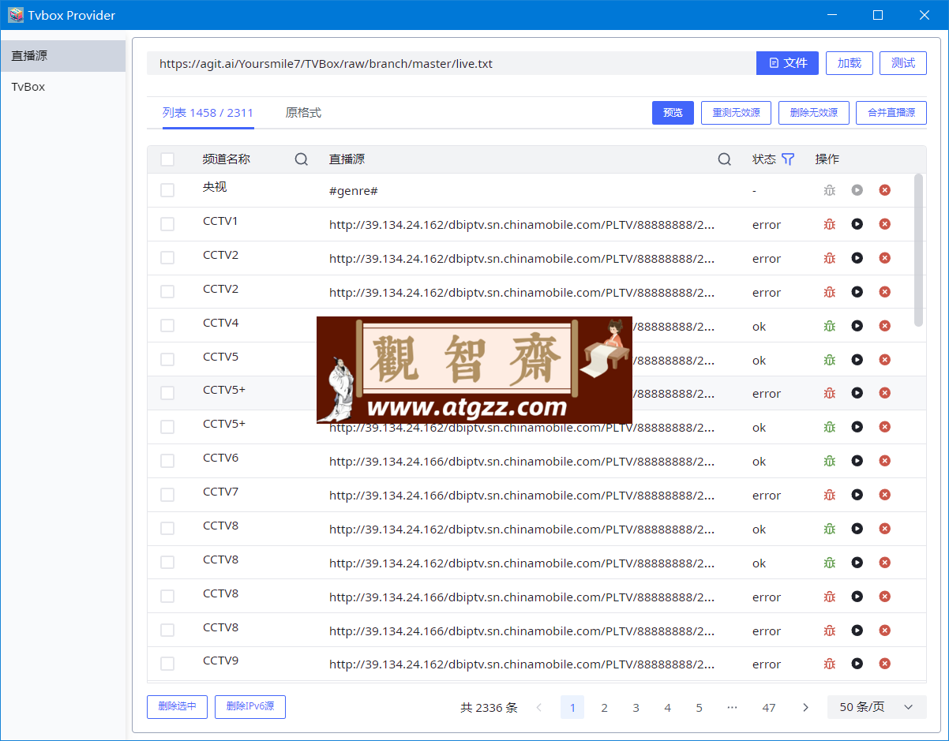Select the CCTV7 row checkbox

pyautogui.click(x=167, y=495)
